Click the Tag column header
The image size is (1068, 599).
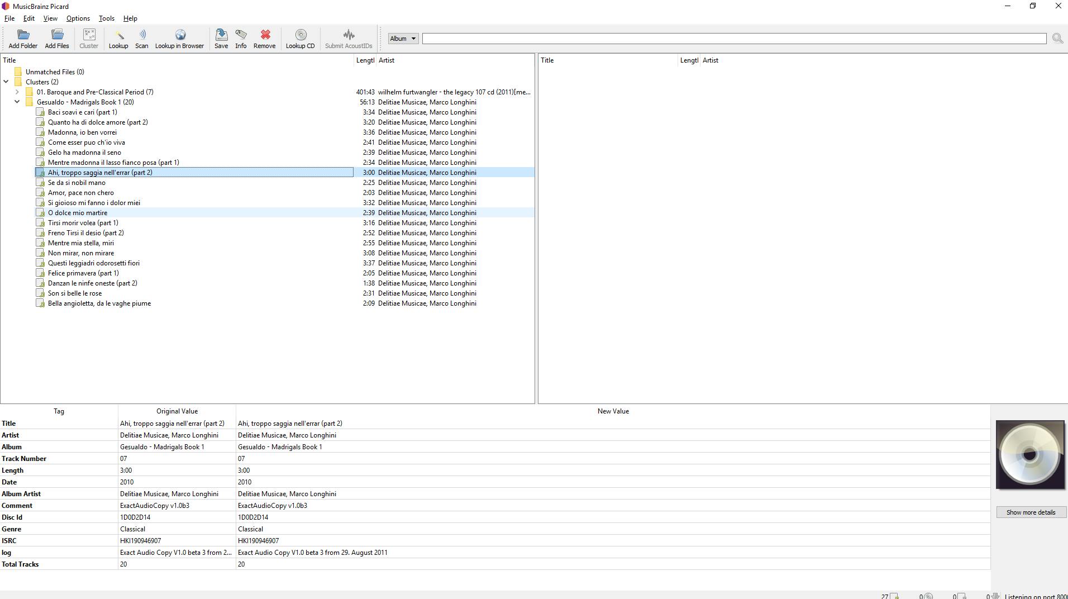59,411
